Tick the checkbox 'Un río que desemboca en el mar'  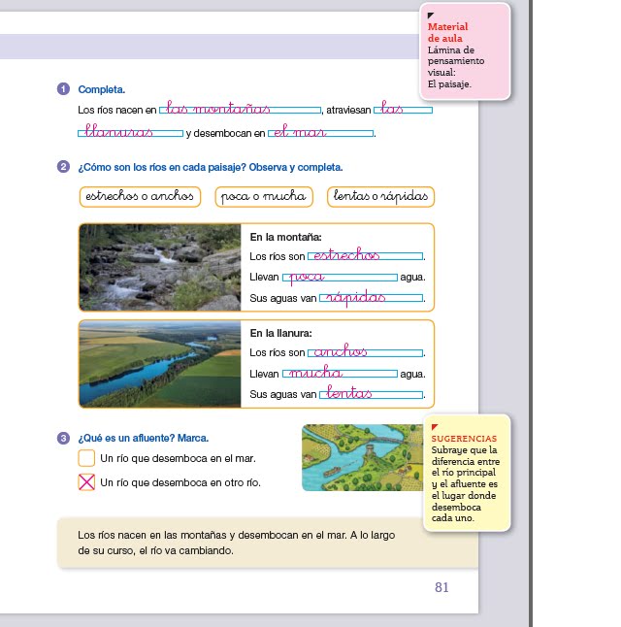point(86,458)
